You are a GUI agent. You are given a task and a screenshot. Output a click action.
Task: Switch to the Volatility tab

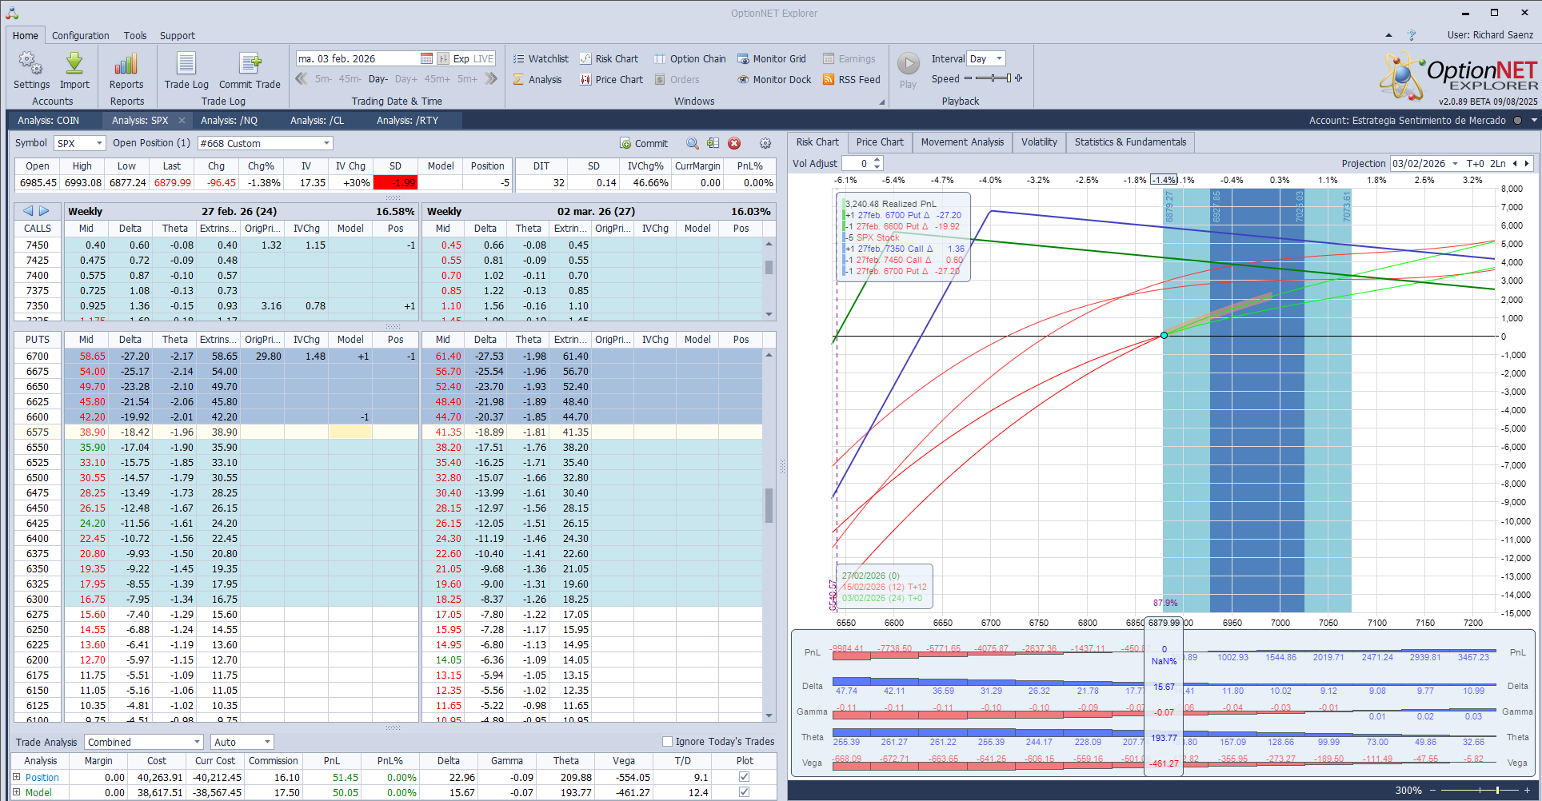[1039, 142]
